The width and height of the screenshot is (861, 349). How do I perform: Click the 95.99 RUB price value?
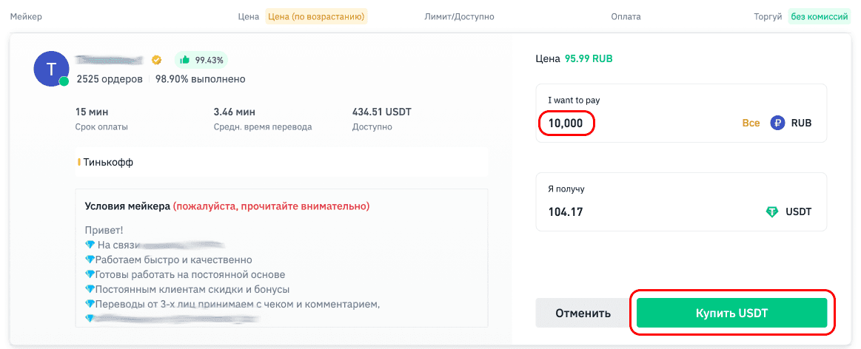589,58
